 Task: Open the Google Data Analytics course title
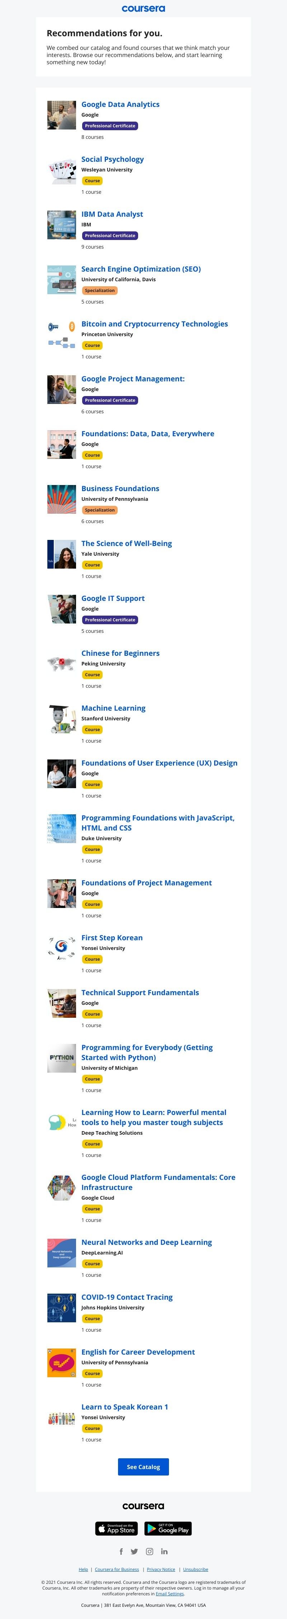(120, 104)
